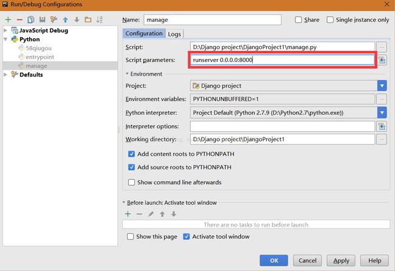Uncheck Activate tool window
Viewport: 395px width, 271px height.
[x=187, y=236]
